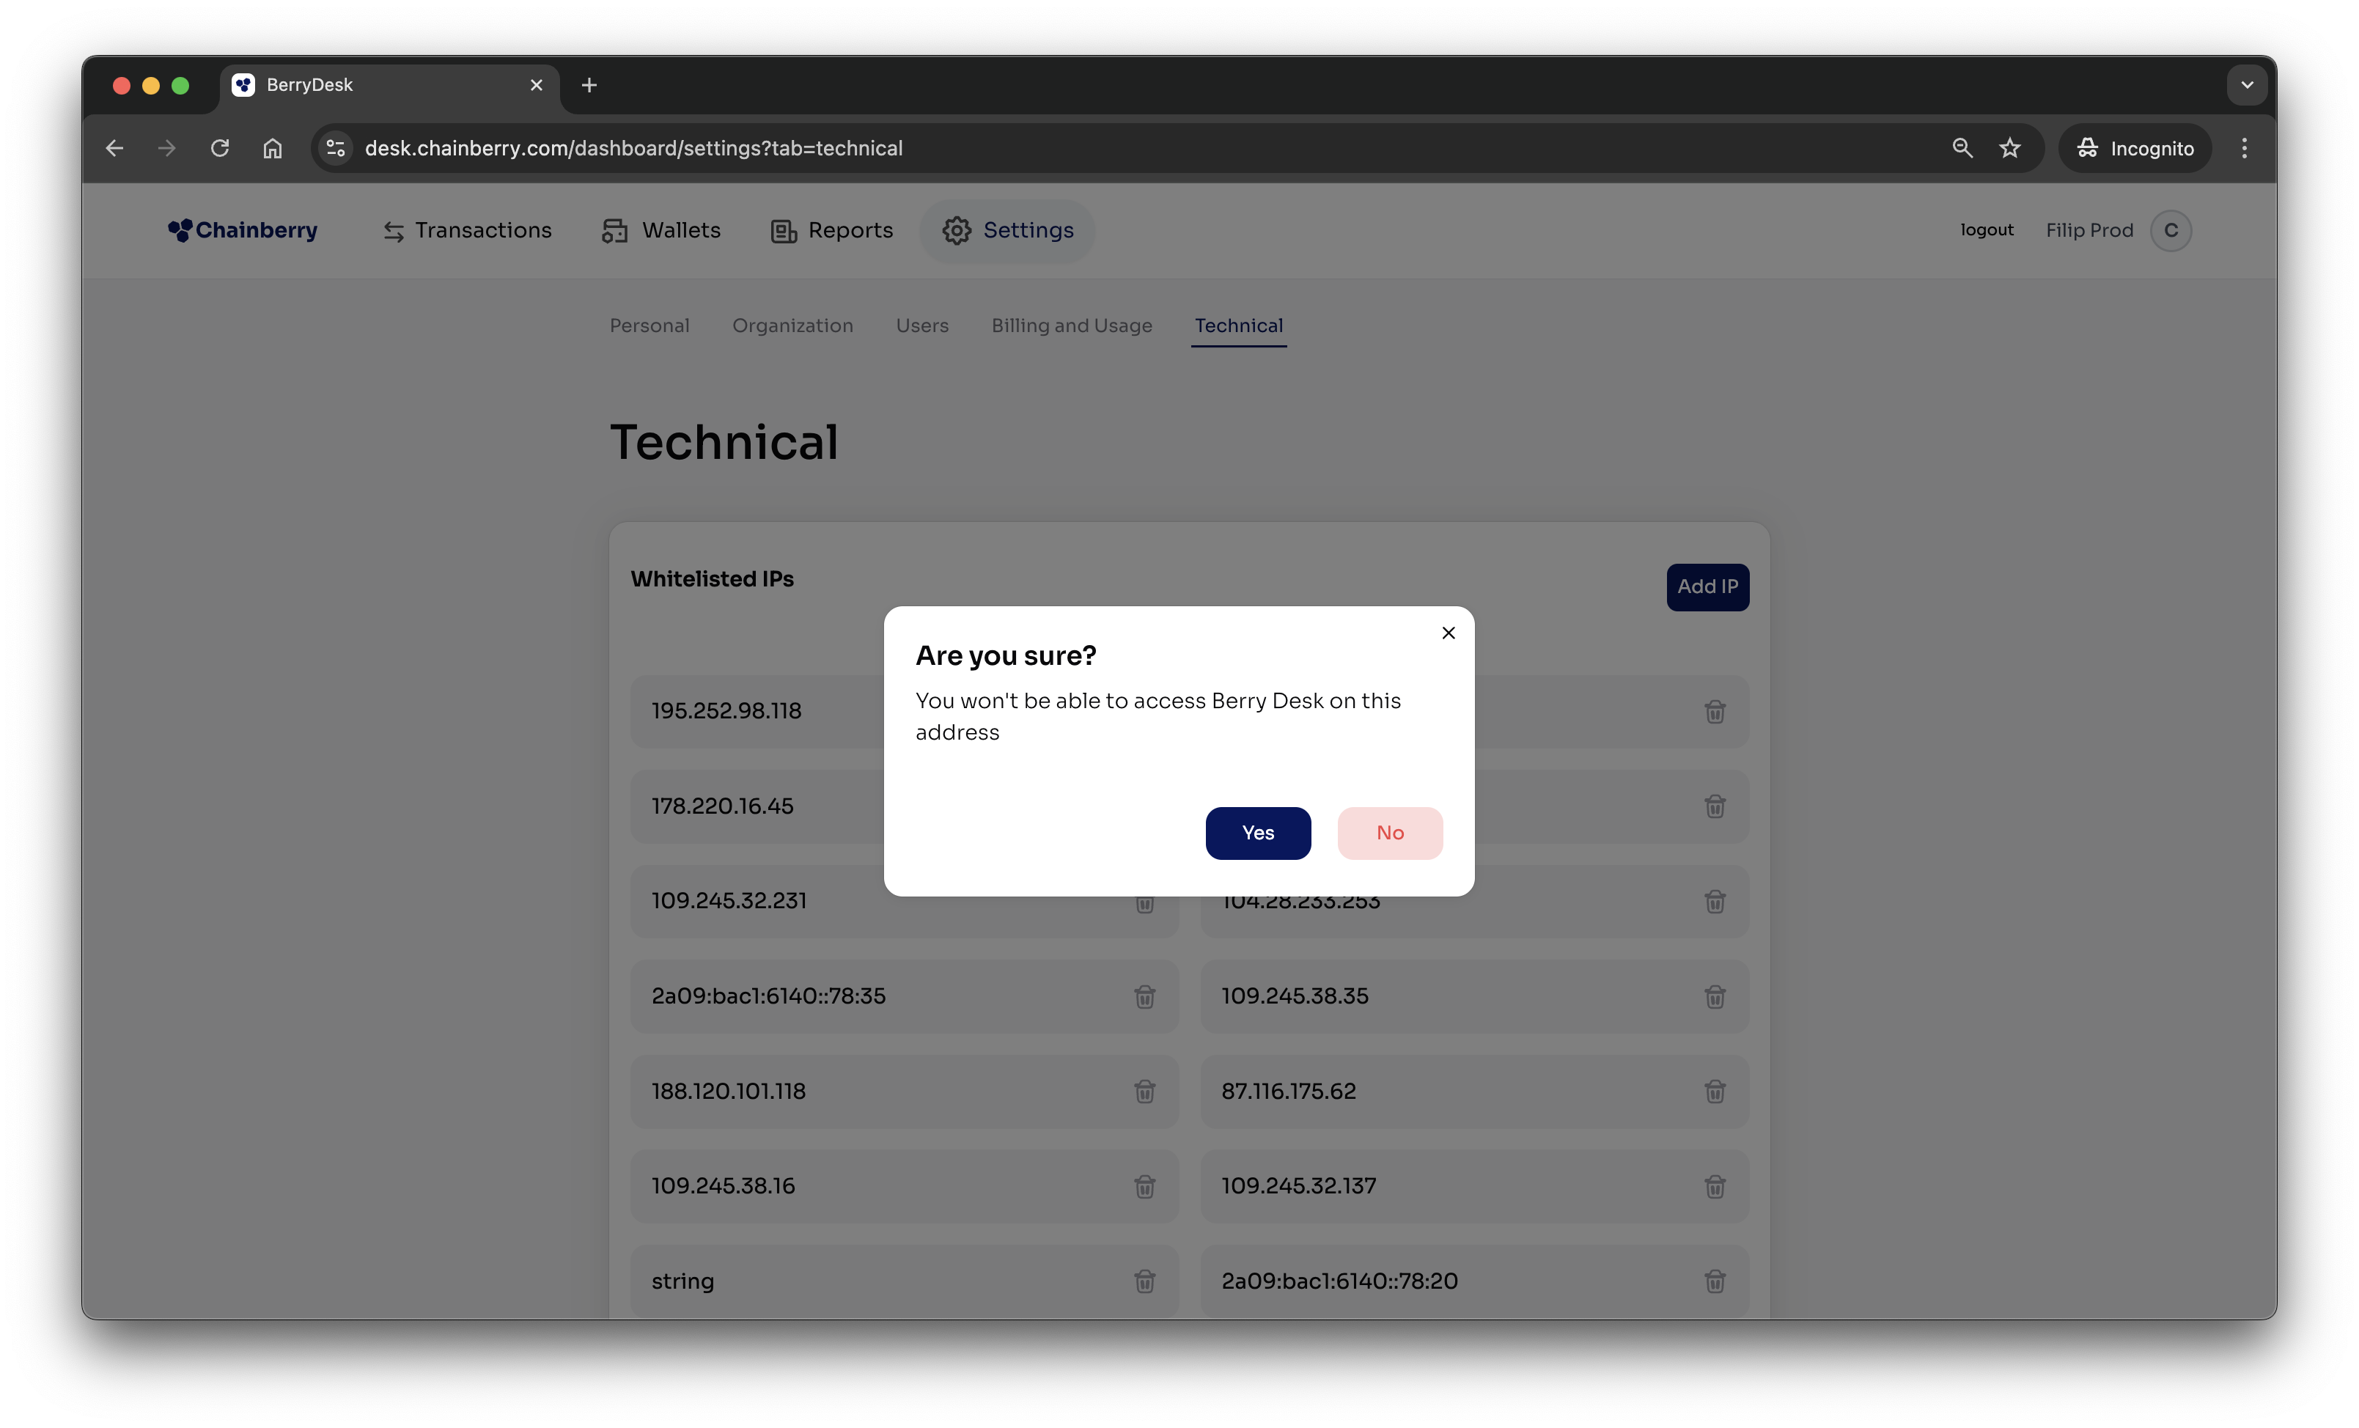Close the 'Are you sure?' dialog
The height and width of the screenshot is (1428, 2359).
point(1448,633)
